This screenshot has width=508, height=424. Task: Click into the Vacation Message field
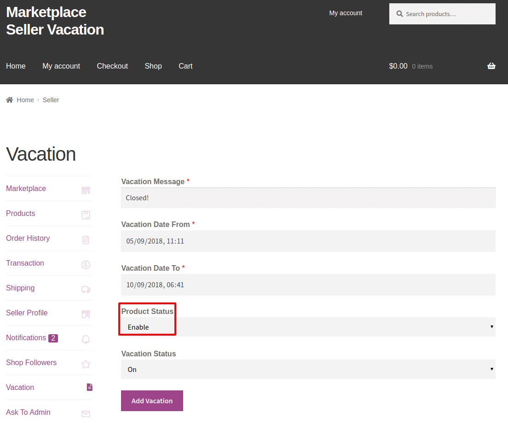(308, 198)
